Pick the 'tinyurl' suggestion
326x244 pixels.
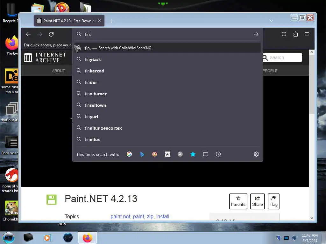point(167,117)
